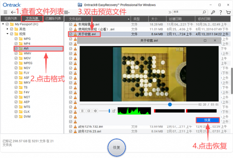Open the MKV folder in tree

pos(27,82)
